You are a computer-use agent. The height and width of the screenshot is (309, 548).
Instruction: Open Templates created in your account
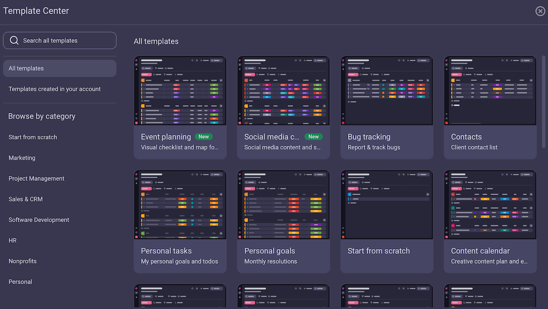click(x=55, y=89)
